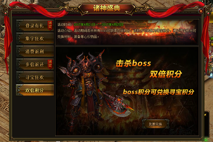Dismiss the small yellow X panel at right
Image resolution: width=213 pixels, height=142 pixels.
pyautogui.click(x=205, y=115)
